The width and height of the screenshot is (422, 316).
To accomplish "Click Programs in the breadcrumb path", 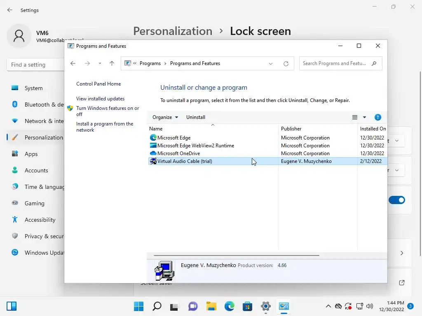I will tap(150, 63).
